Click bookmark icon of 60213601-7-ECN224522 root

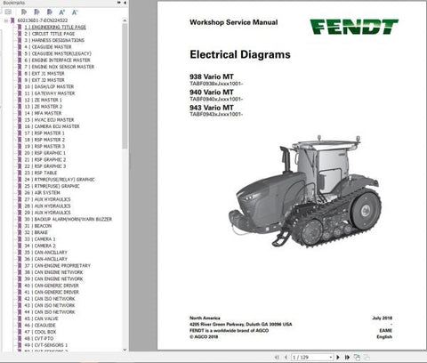[12, 20]
